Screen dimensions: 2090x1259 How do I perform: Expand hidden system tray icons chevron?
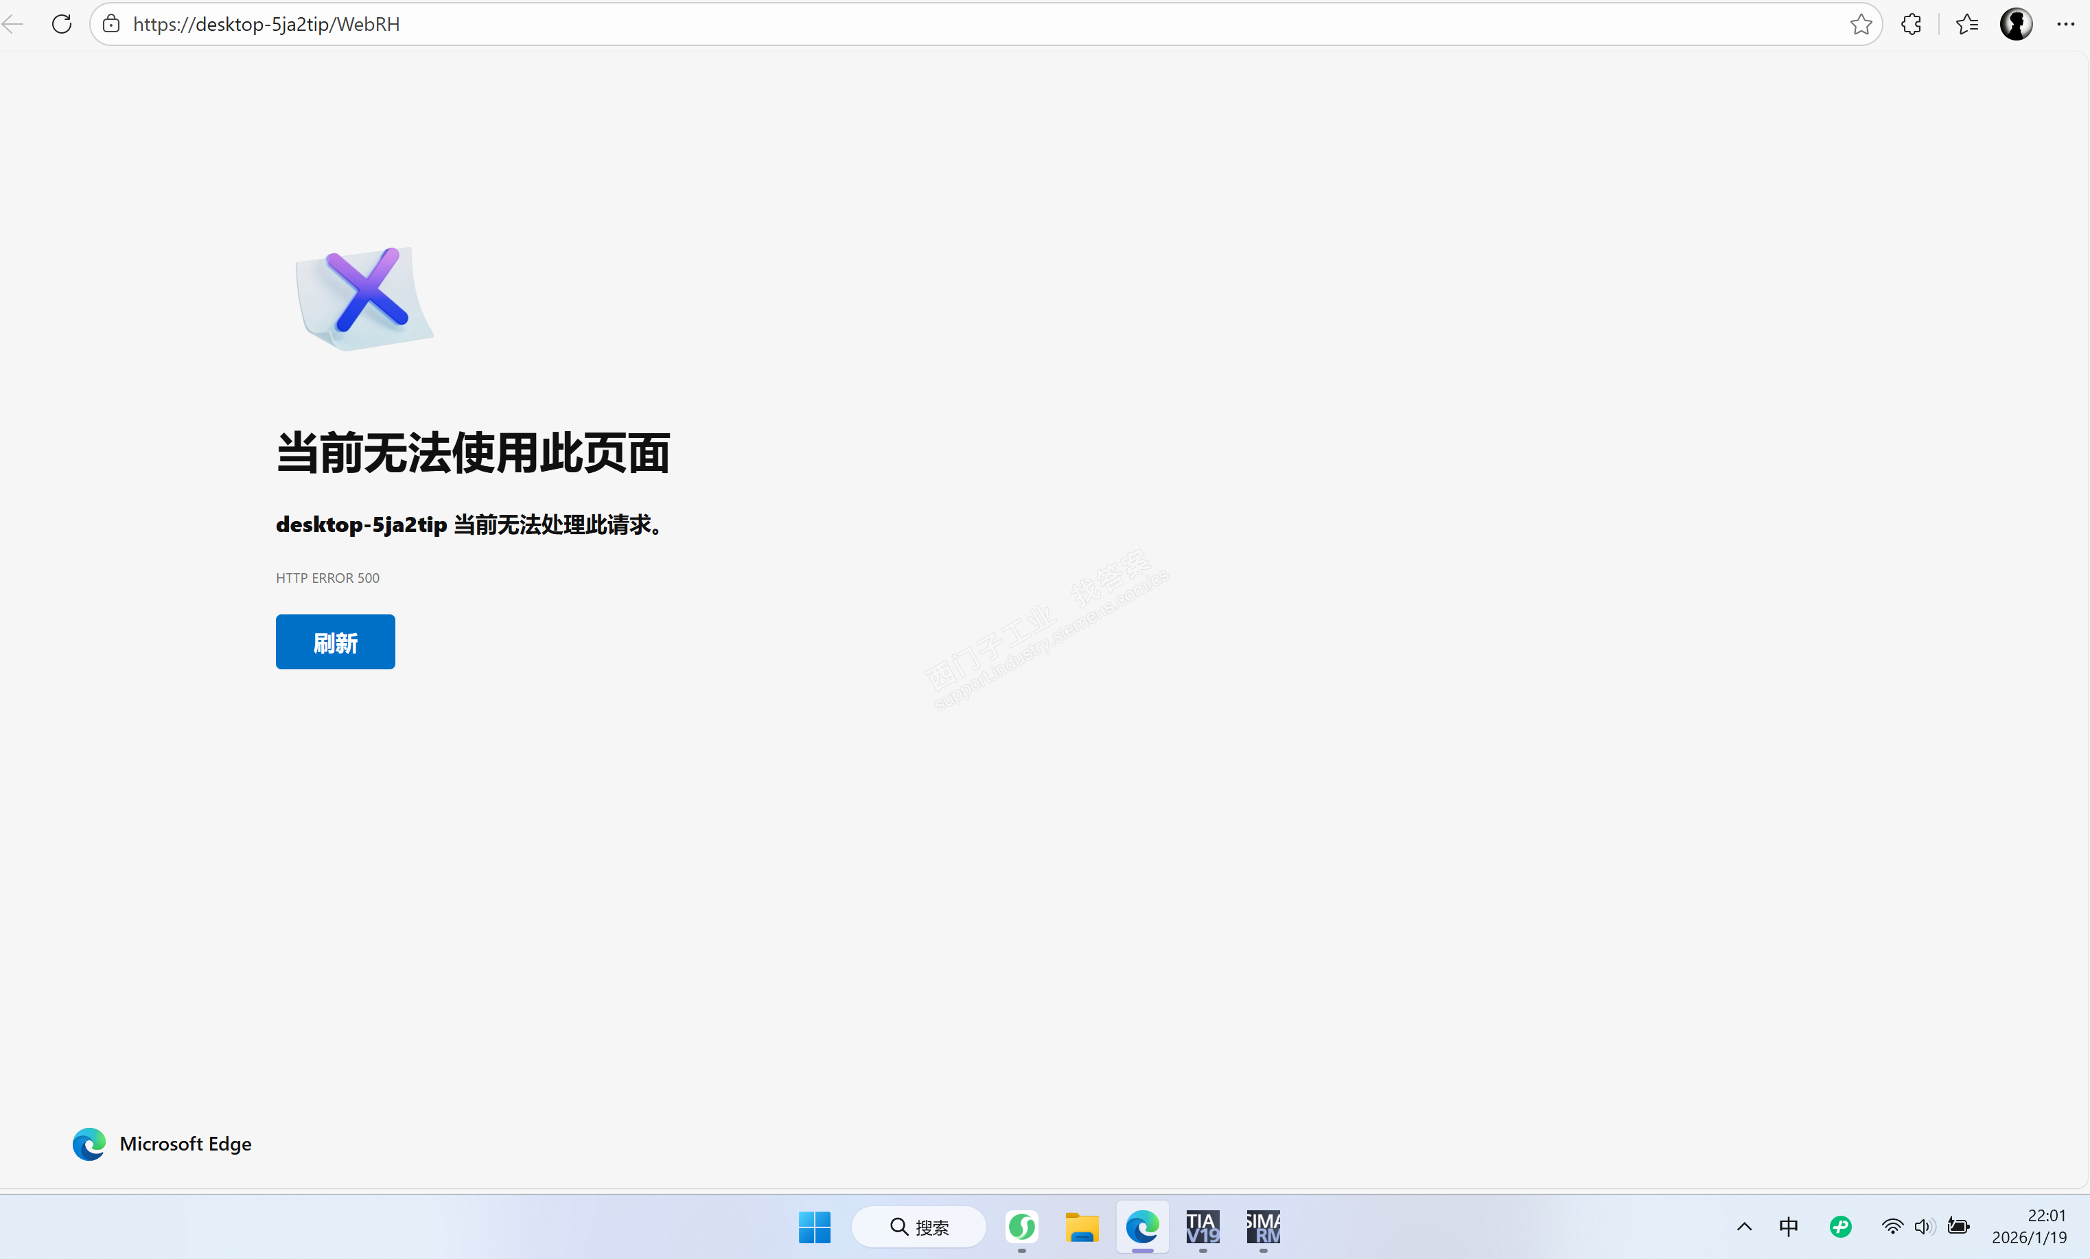[x=1744, y=1227]
